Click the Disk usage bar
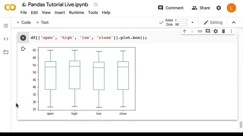The width and height of the screenshot is (243, 136). (181, 25)
